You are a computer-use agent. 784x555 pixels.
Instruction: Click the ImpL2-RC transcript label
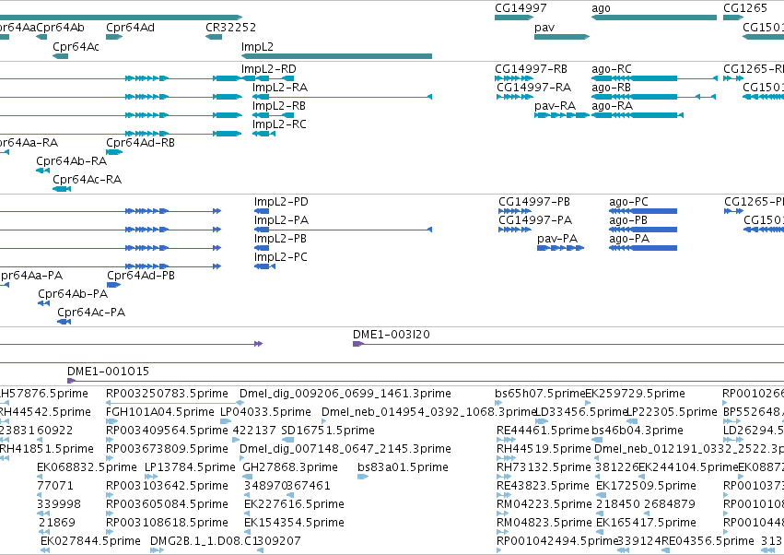(x=279, y=124)
